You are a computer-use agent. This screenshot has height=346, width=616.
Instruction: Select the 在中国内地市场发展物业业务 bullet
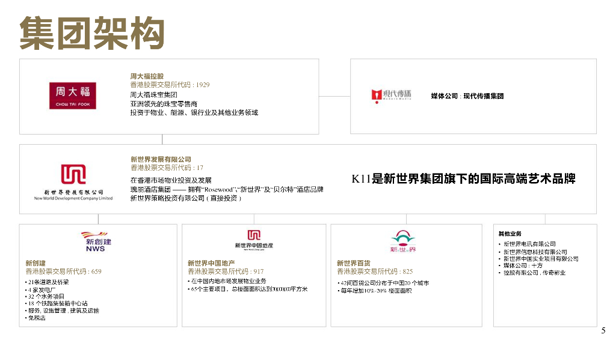point(227,281)
